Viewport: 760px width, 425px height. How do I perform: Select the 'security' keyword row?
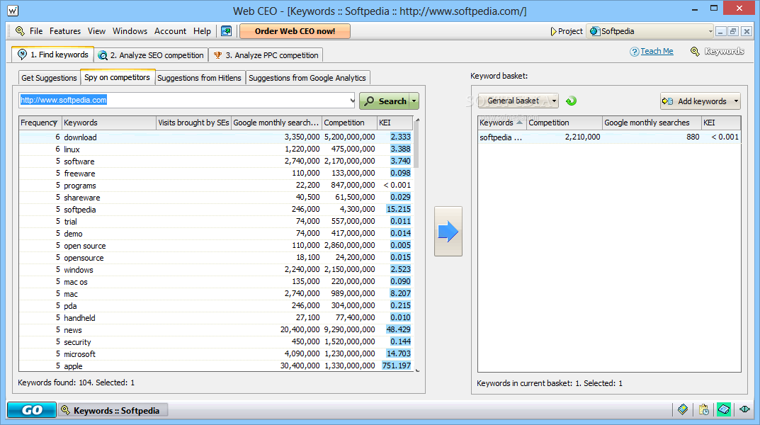(216, 341)
